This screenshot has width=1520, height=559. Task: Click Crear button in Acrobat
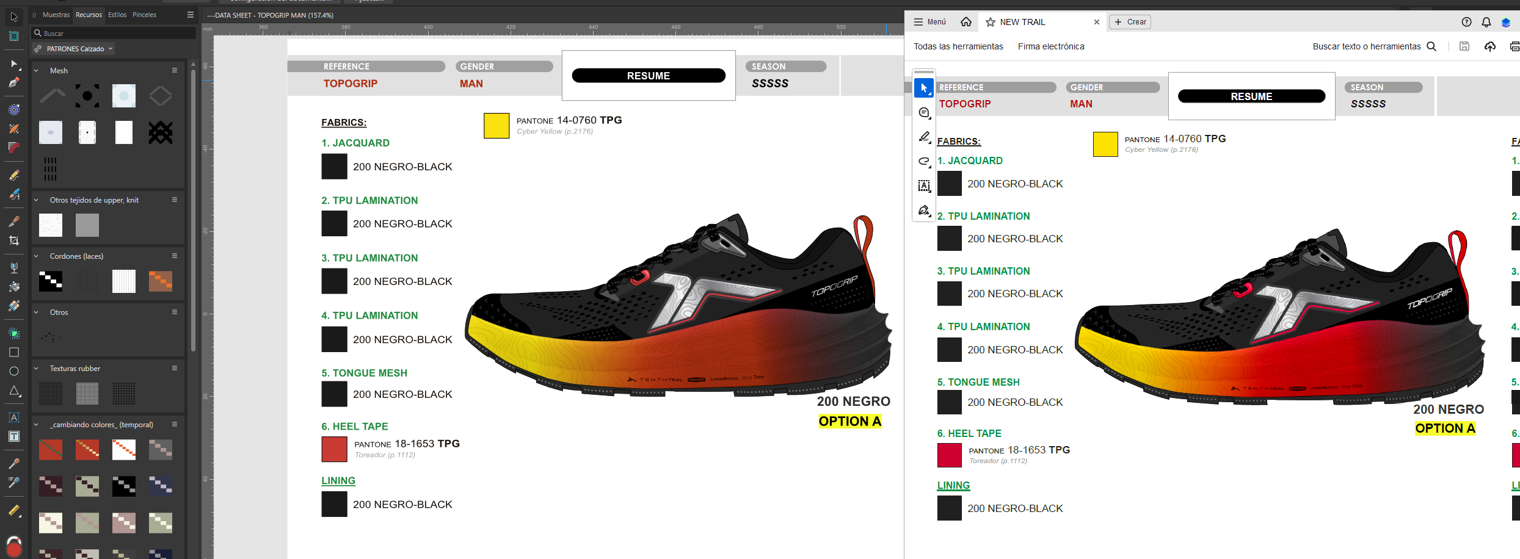[x=1130, y=22]
